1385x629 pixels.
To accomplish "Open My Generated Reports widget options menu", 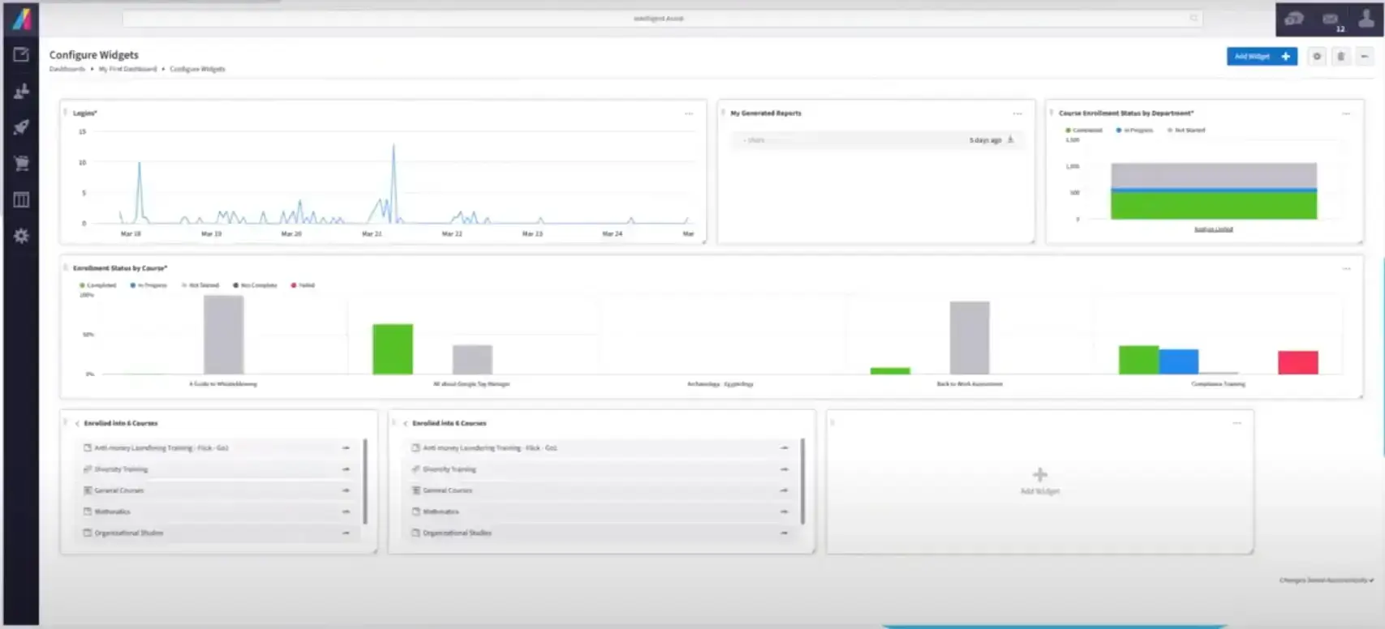I will [1017, 113].
